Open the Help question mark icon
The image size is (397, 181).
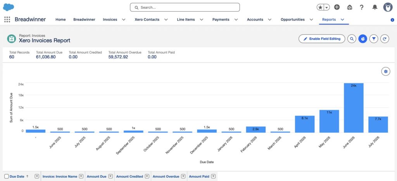point(362,7)
